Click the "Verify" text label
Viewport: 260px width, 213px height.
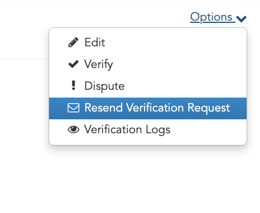point(99,65)
